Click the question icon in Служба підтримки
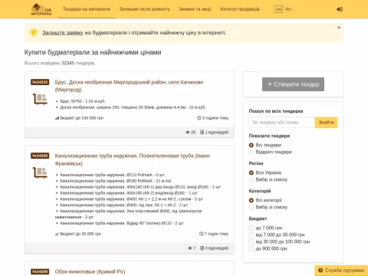 tap(320, 270)
